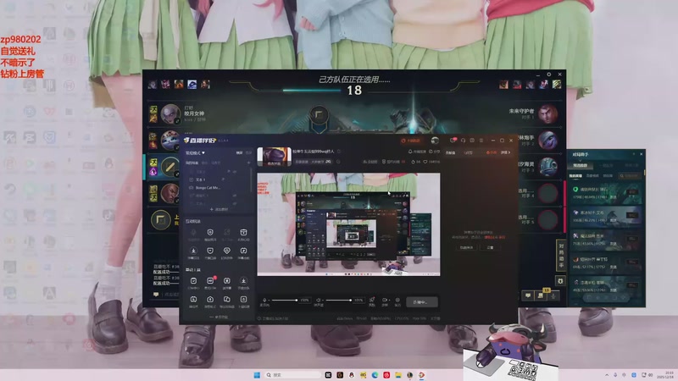
Task: Toggle lock on 文本 1 source
Action: 223,179
